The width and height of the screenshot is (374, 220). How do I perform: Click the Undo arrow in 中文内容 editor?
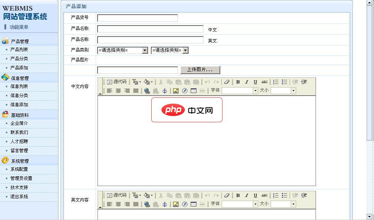[207, 82]
